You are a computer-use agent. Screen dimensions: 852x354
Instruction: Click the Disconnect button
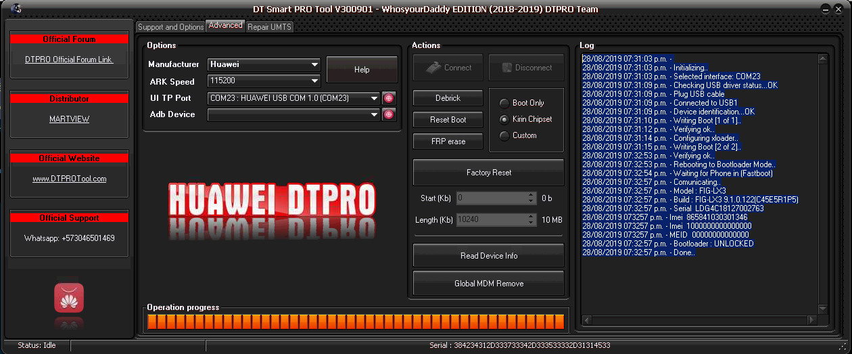[526, 68]
